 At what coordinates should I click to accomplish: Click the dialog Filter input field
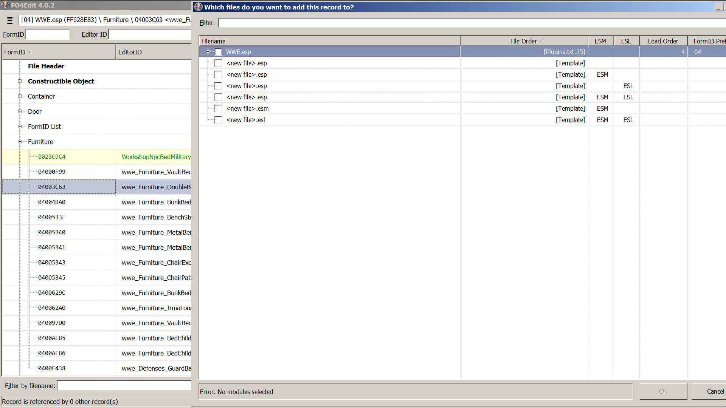point(471,23)
